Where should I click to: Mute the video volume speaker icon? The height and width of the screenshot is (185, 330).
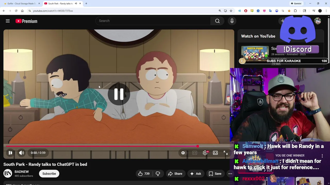pyautogui.click(x=21, y=153)
